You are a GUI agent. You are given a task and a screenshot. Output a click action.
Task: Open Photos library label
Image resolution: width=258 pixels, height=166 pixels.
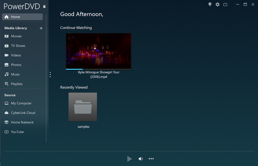tap(16, 65)
